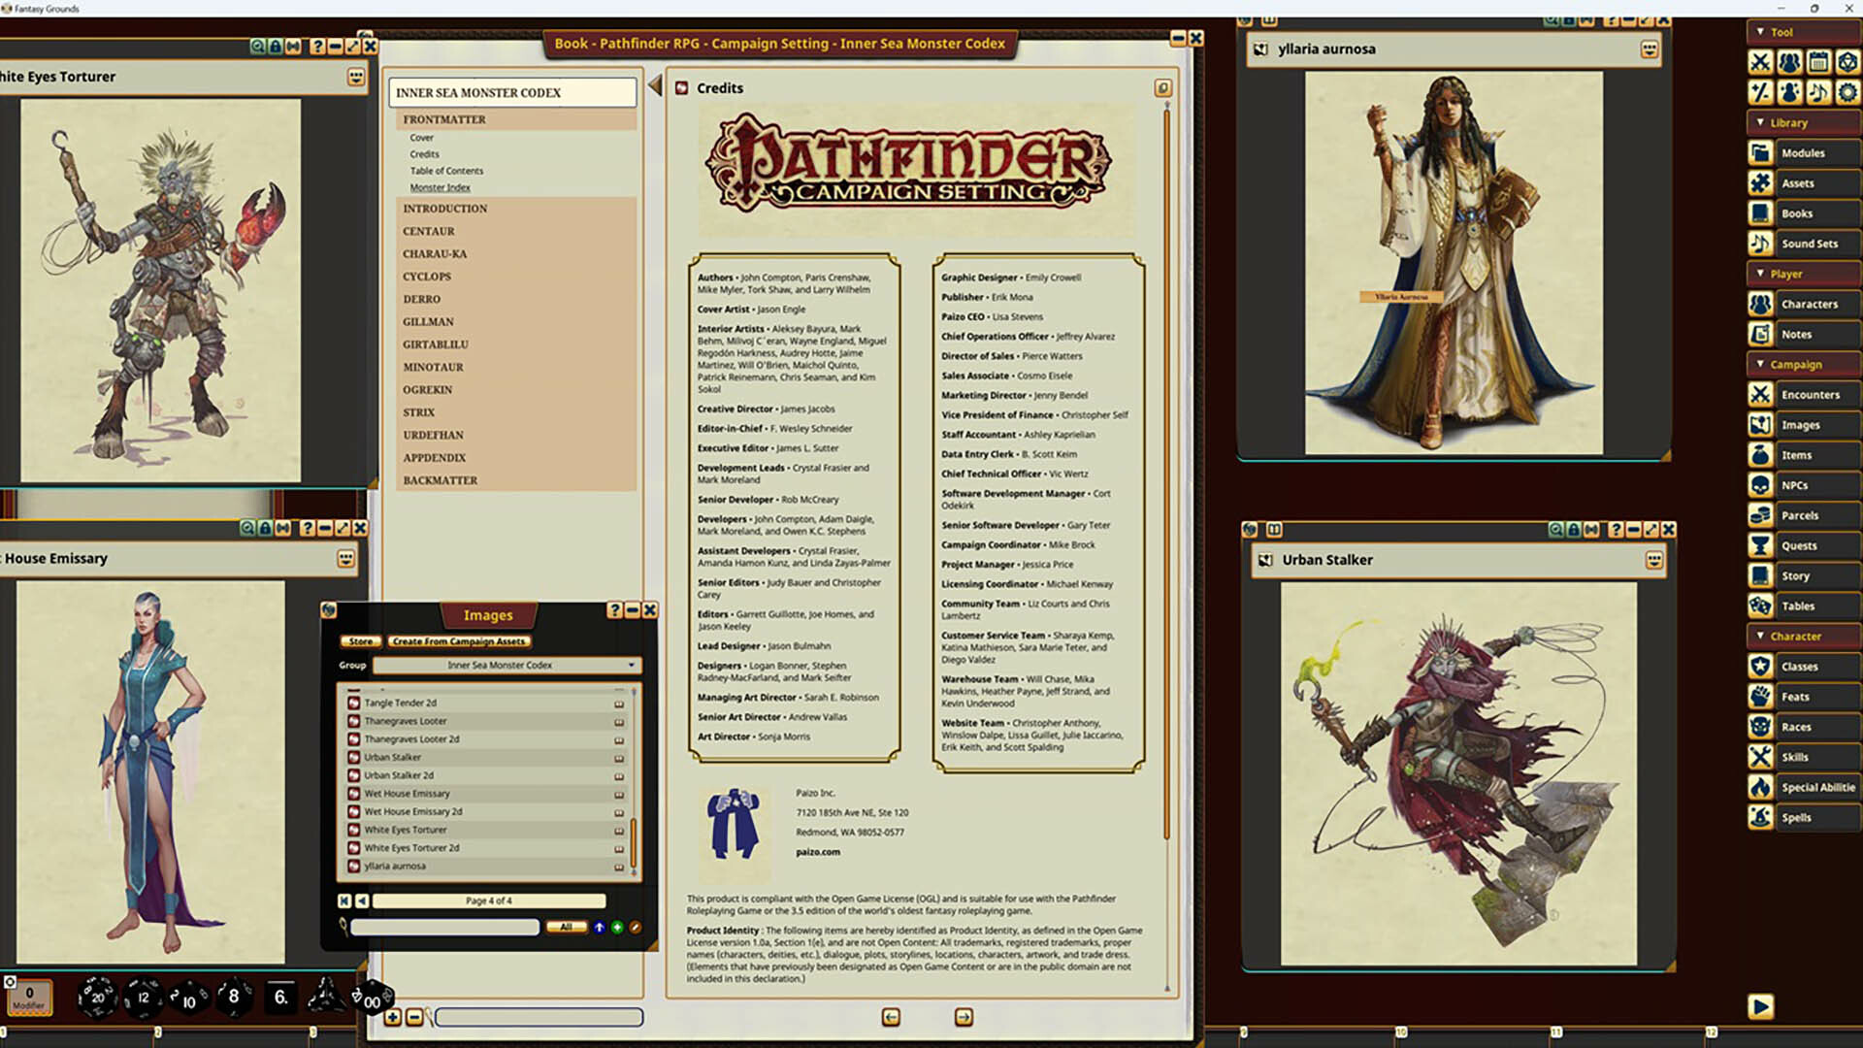The height and width of the screenshot is (1048, 1863).
Task: Open the Monster Index link
Action: click(440, 188)
